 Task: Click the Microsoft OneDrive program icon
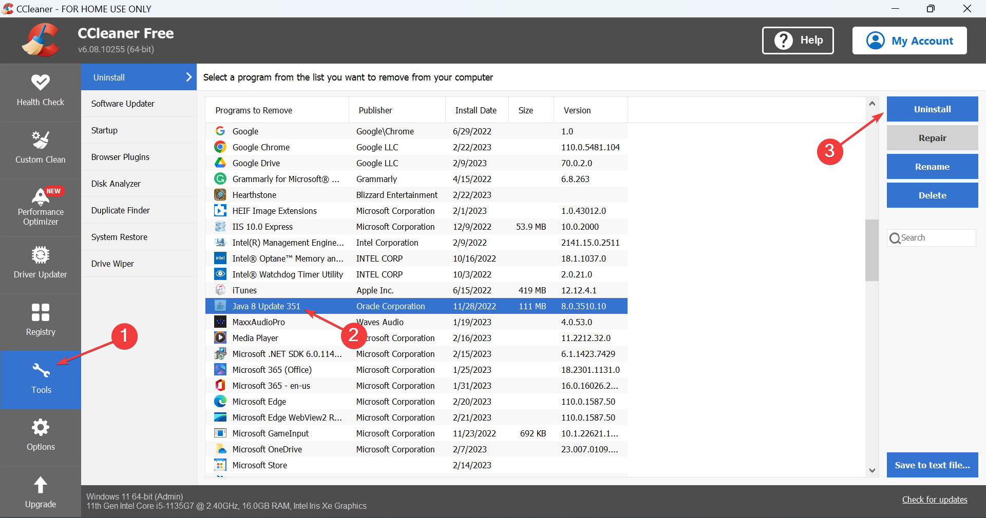coord(220,449)
